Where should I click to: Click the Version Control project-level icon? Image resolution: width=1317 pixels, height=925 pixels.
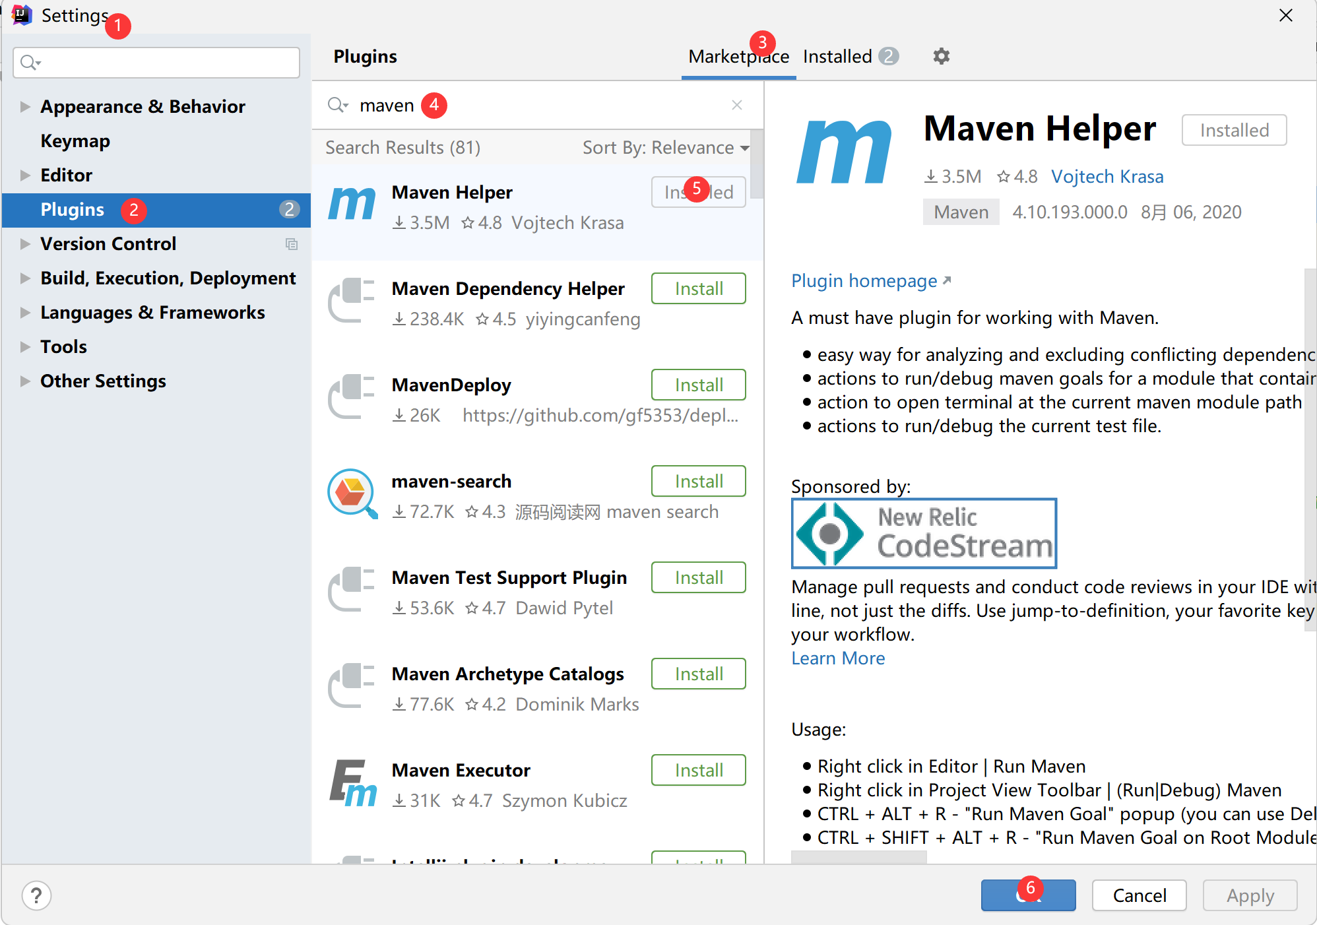[292, 244]
